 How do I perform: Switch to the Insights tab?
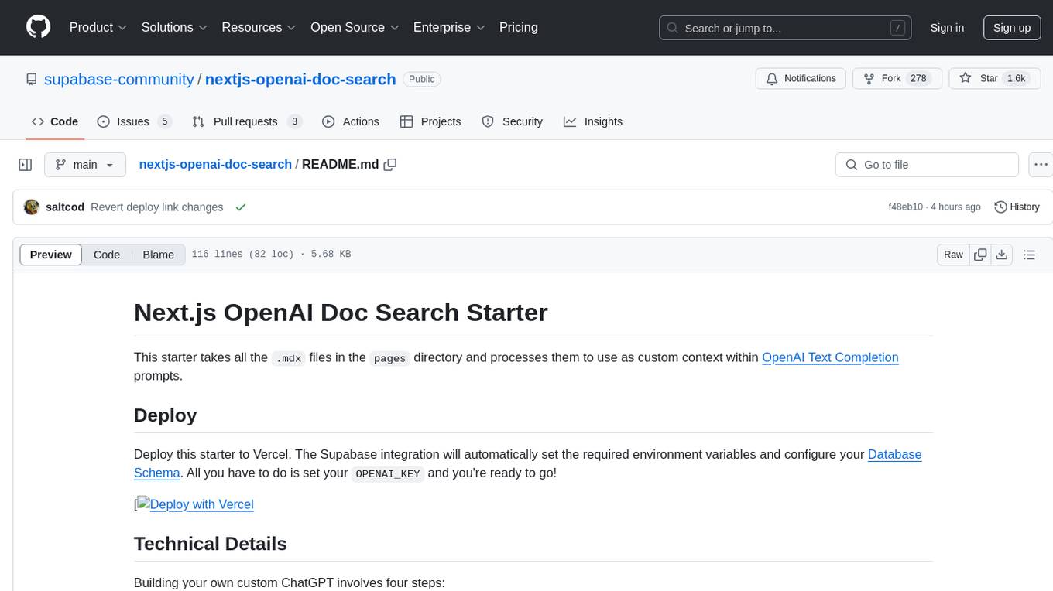593,121
